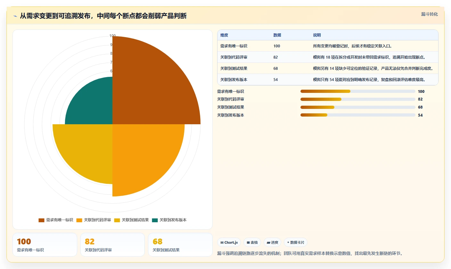Click progress bar for 关联到测试结果

[x=358, y=107]
